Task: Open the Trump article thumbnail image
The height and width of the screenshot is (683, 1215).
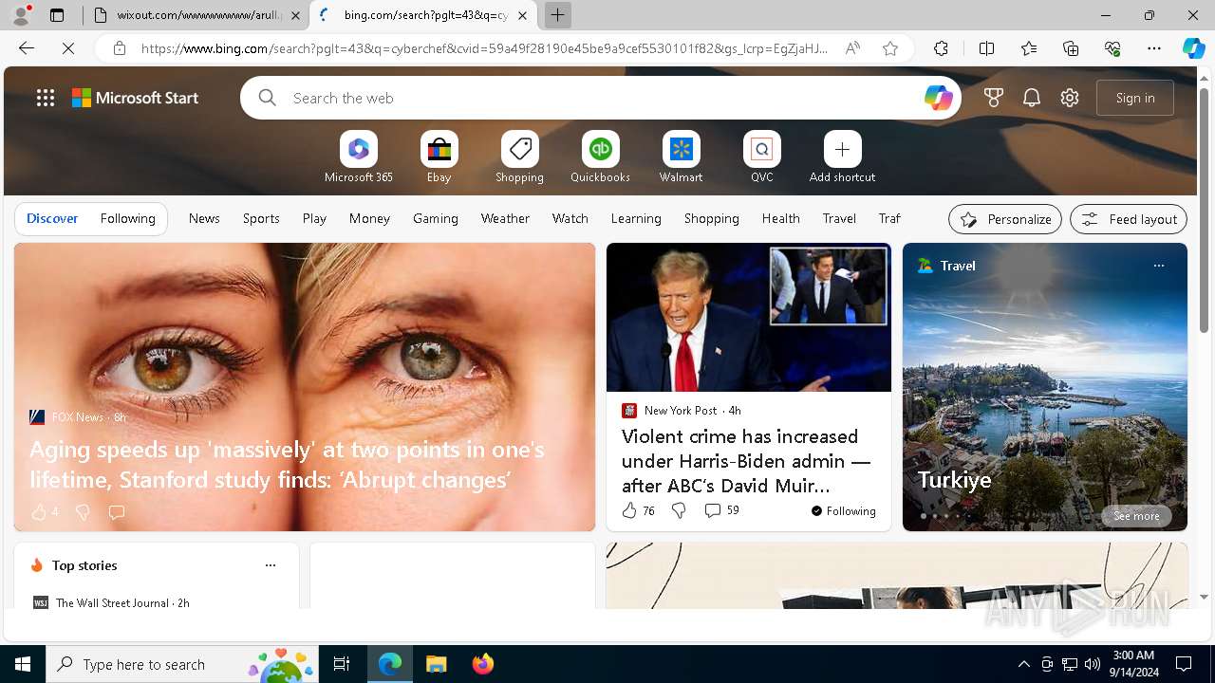Action: click(x=748, y=317)
